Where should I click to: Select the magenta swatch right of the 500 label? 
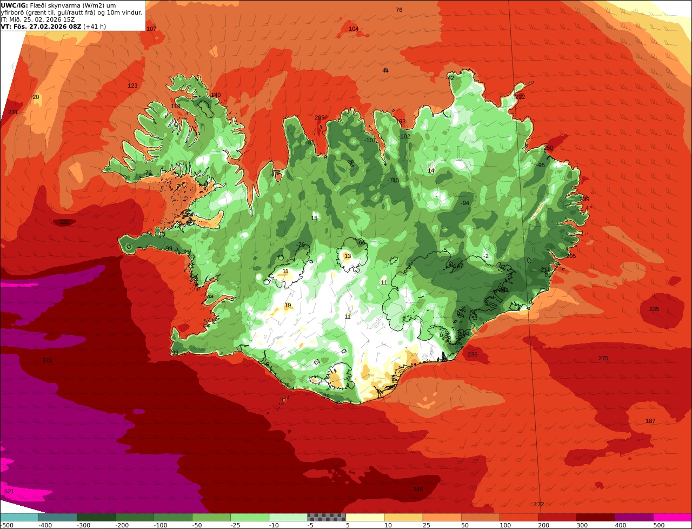coord(672,517)
